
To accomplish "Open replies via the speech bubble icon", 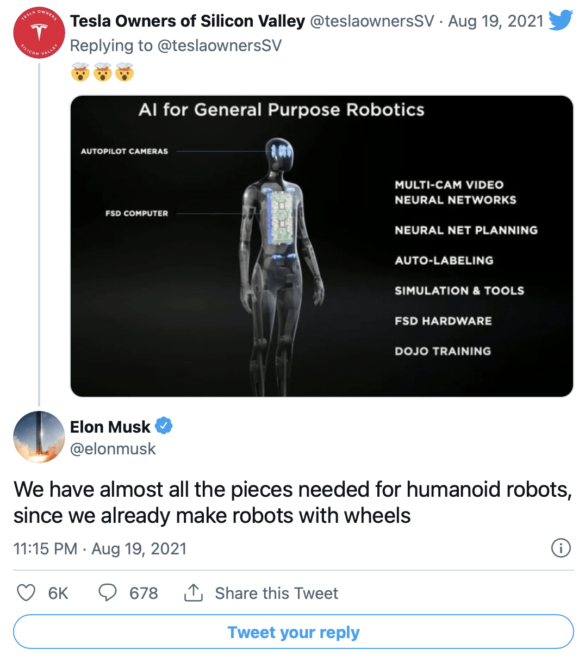I will coord(108,593).
